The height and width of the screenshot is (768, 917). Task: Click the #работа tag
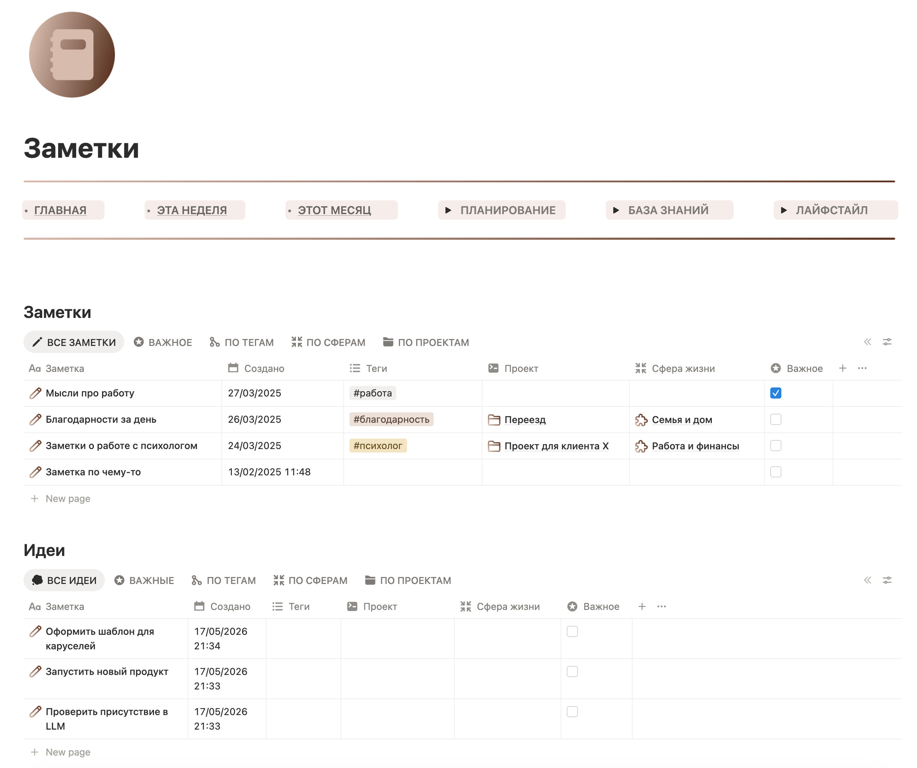[372, 393]
